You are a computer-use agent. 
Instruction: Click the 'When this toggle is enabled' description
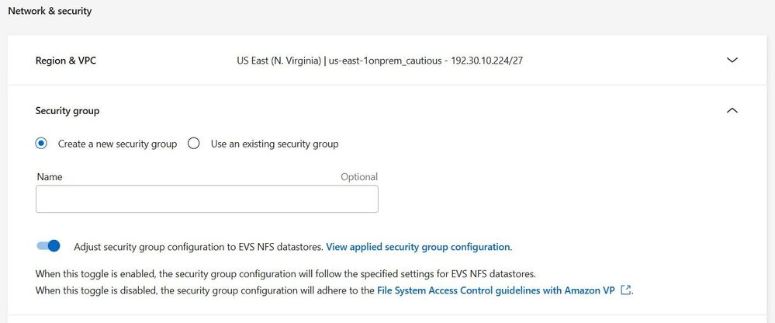(x=285, y=274)
